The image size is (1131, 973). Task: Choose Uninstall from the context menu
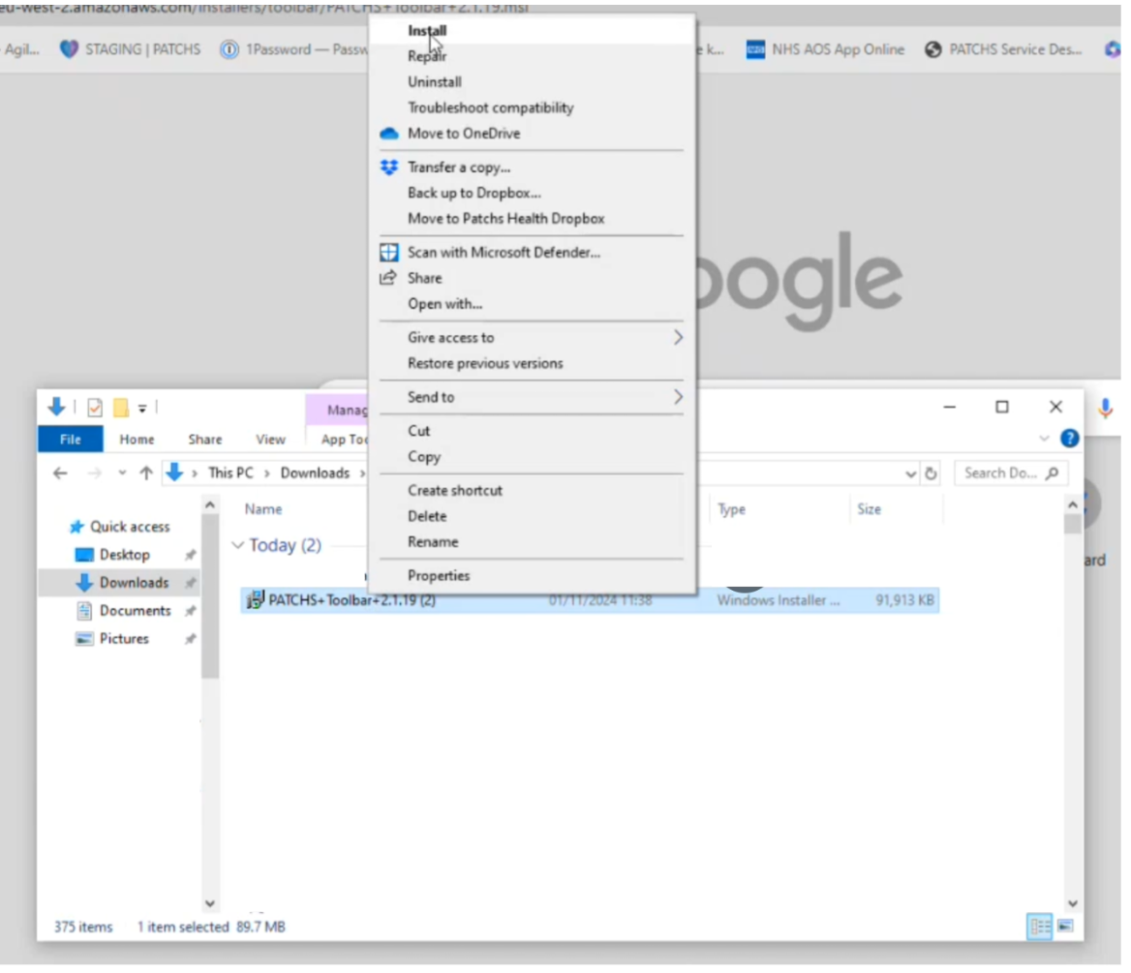[434, 82]
